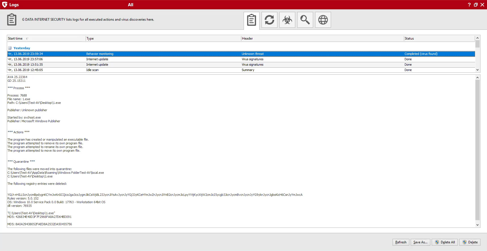487x251 pixels.
Task: Click the G DATA shield logo
Action: (5, 5)
